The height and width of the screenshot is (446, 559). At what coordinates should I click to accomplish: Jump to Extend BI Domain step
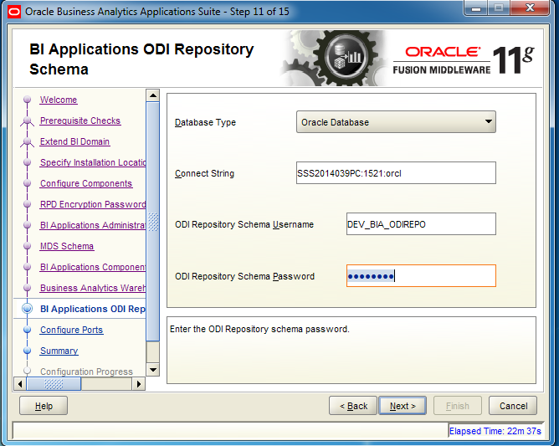[x=74, y=142]
